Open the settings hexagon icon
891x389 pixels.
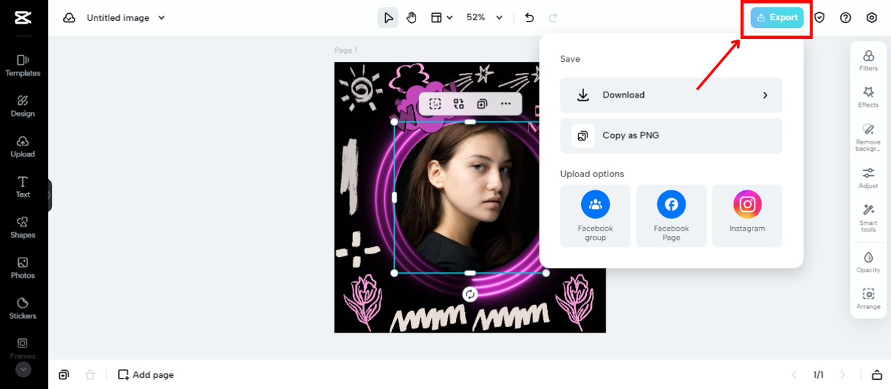[872, 18]
